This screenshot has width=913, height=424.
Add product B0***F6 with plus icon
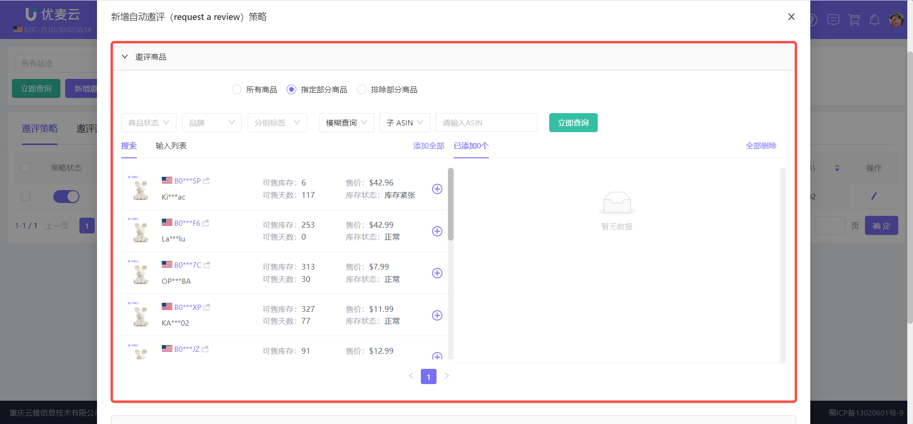437,231
